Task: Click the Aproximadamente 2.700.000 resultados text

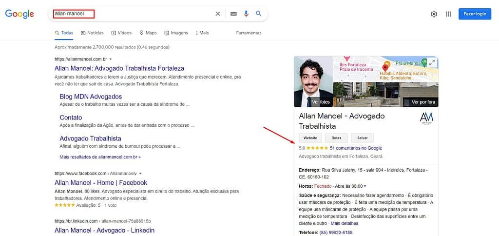Action: click(x=112, y=47)
